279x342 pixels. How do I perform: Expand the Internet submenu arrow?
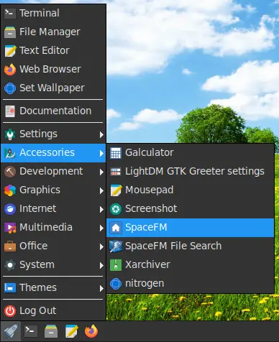(x=101, y=209)
